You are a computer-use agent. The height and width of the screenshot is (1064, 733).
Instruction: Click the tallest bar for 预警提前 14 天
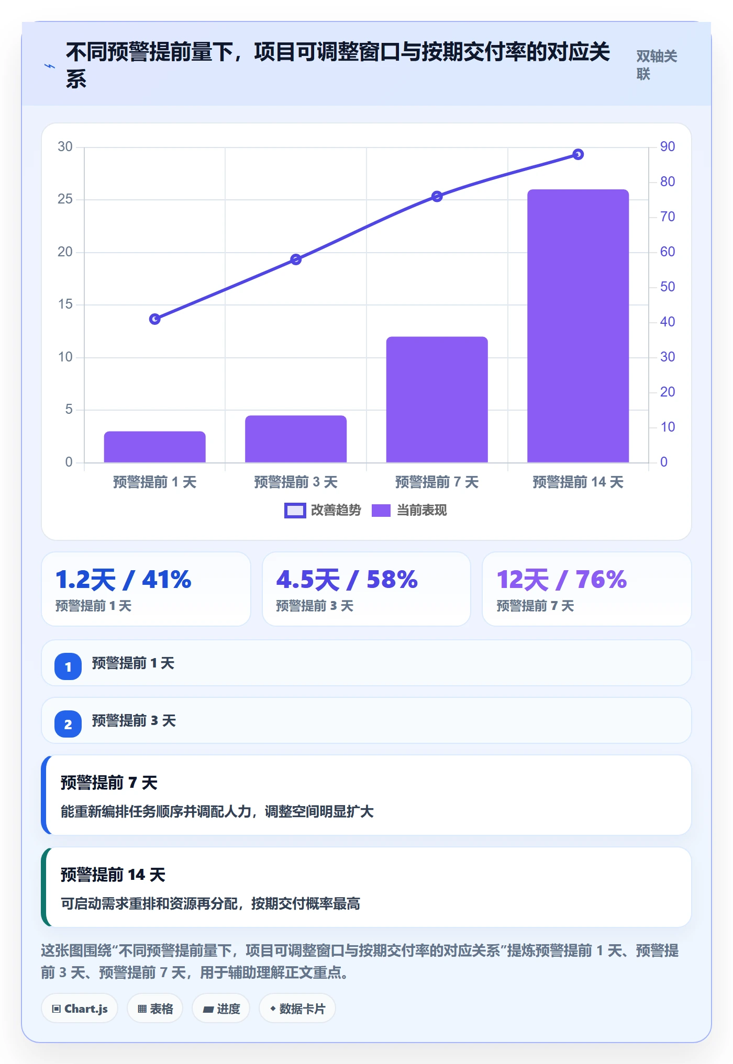[578, 326]
